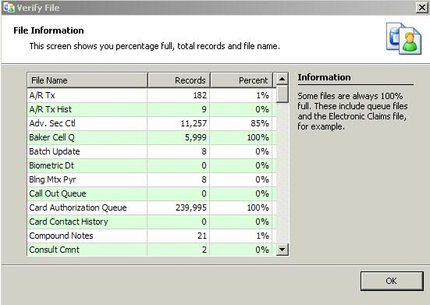Select the Baker Cell Q row
Screen dimensions: 430x305
150,137
